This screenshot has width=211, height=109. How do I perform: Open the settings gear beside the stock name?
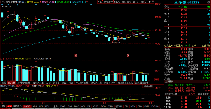208,2
